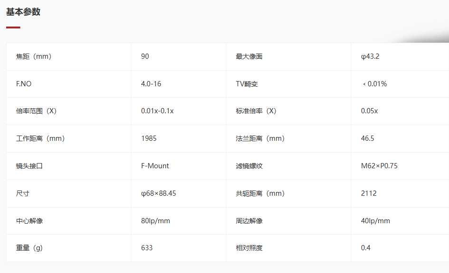Click the 镜头接口 label cell
The width and height of the screenshot is (449, 273).
(69, 166)
